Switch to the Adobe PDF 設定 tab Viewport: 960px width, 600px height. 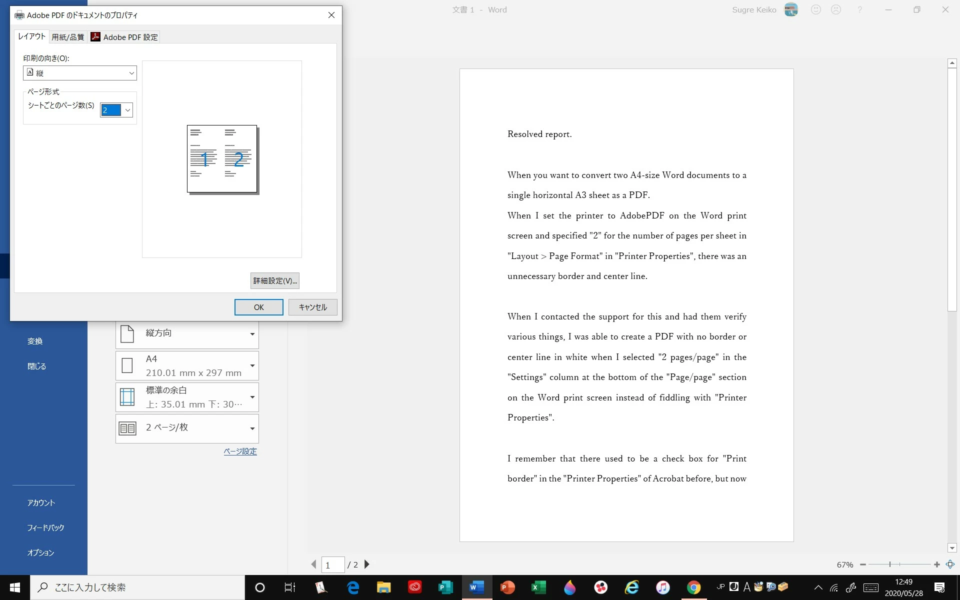coord(125,37)
